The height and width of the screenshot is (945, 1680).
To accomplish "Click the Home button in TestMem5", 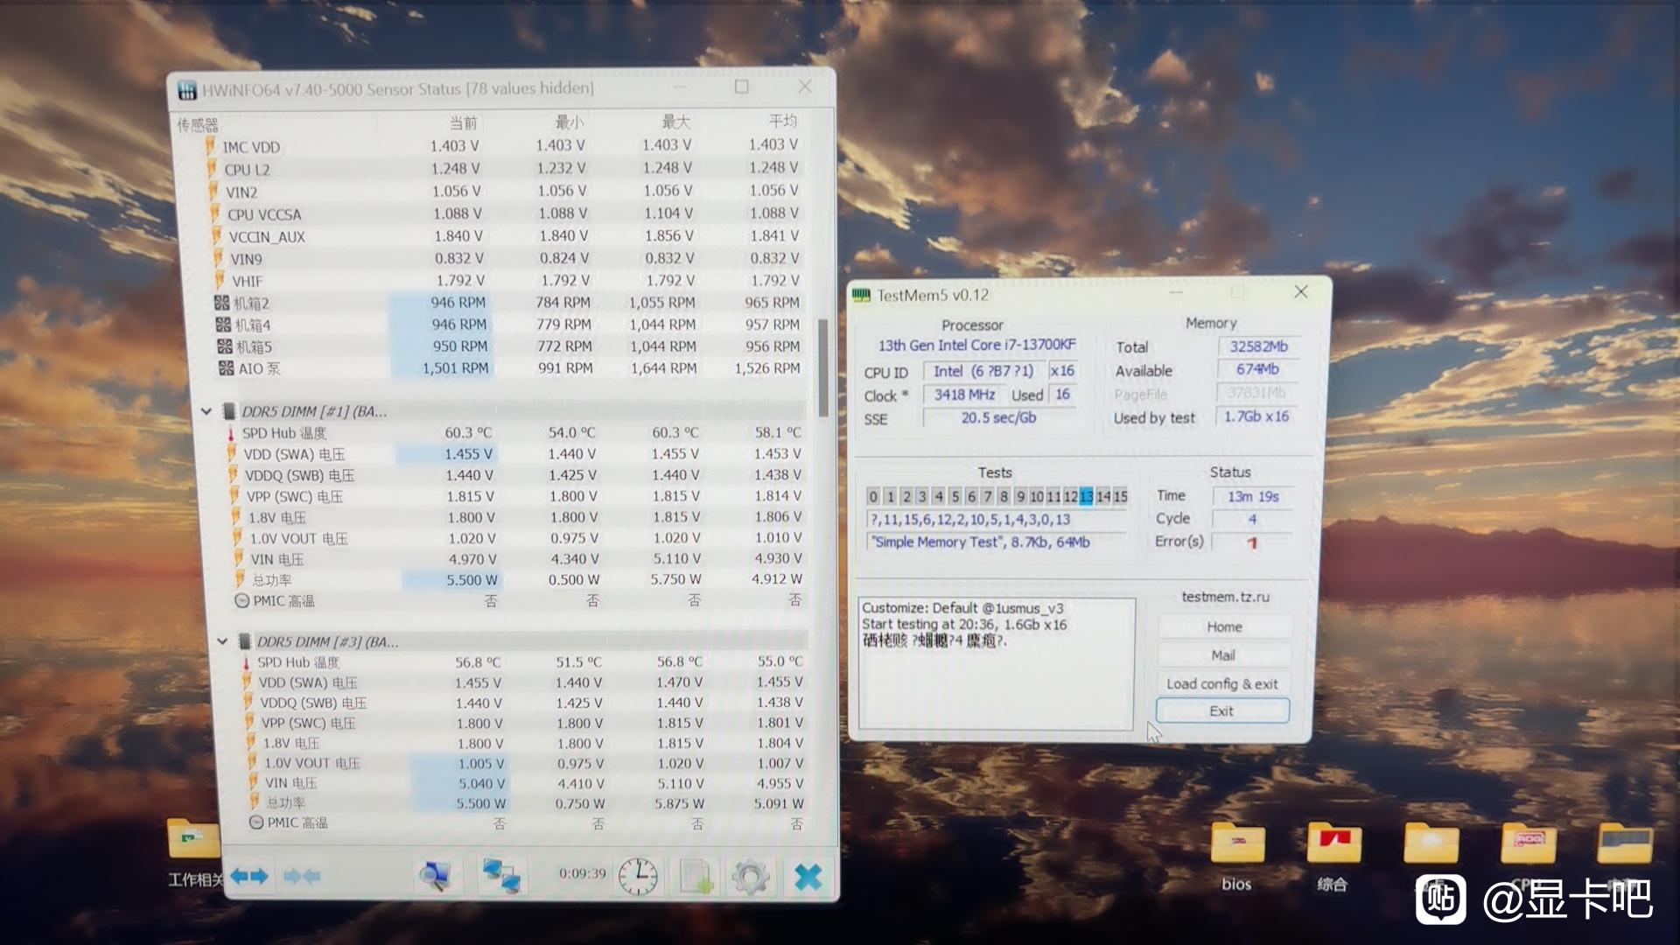I will pyautogui.click(x=1224, y=627).
